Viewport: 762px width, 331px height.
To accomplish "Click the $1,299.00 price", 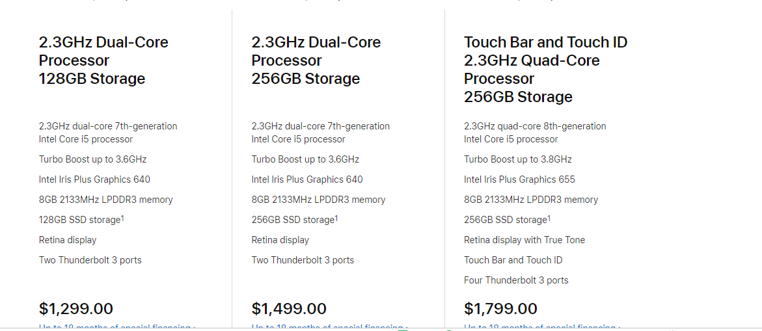I will pos(76,308).
